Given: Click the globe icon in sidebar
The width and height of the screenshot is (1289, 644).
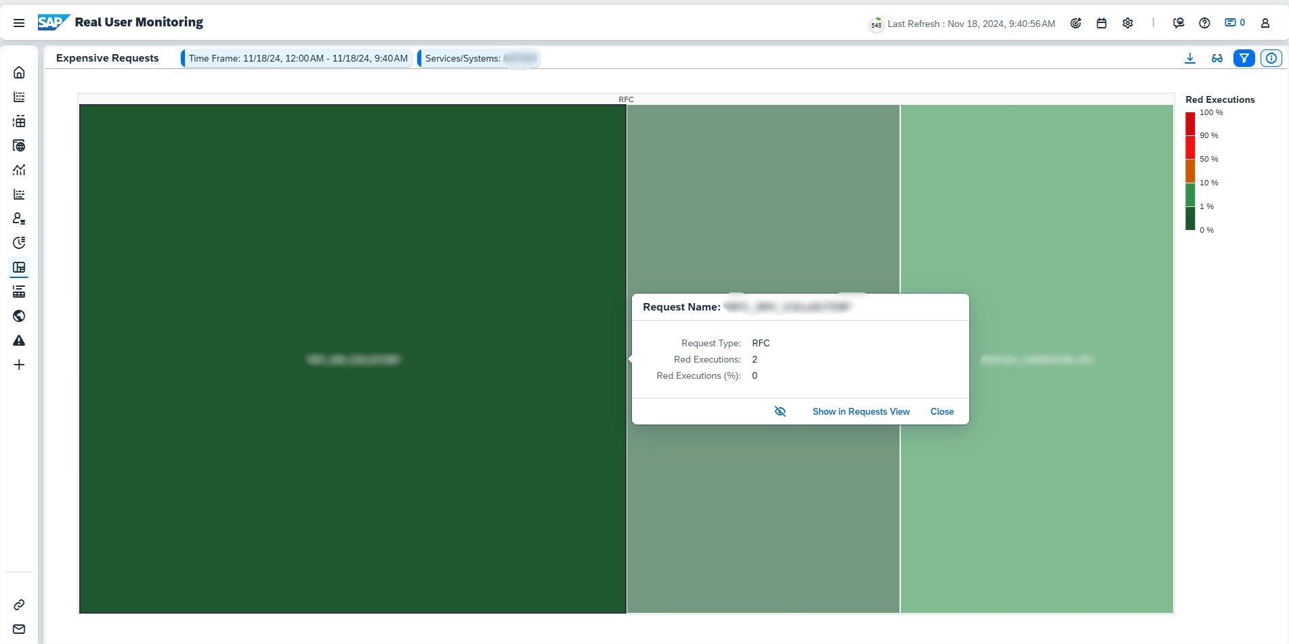Looking at the screenshot, I should pyautogui.click(x=19, y=316).
